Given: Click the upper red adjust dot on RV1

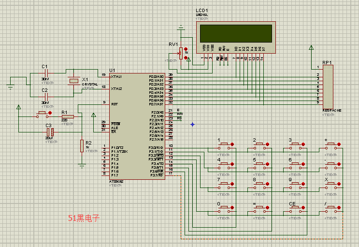Looking at the screenshot, I should [186, 49].
